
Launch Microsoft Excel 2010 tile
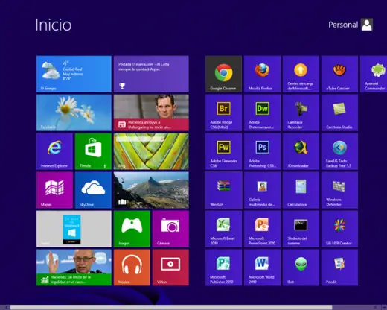pyautogui.click(x=223, y=229)
